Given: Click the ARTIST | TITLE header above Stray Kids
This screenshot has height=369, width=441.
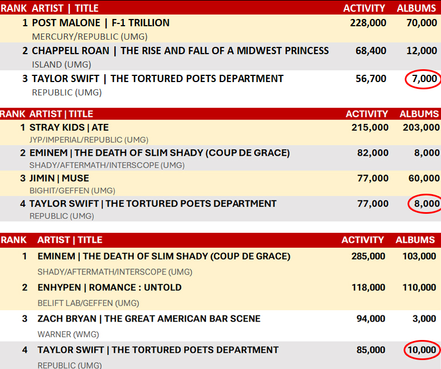Looking at the screenshot, I should point(61,114).
